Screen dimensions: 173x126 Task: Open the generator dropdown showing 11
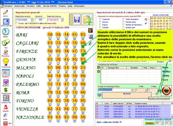[170, 123]
